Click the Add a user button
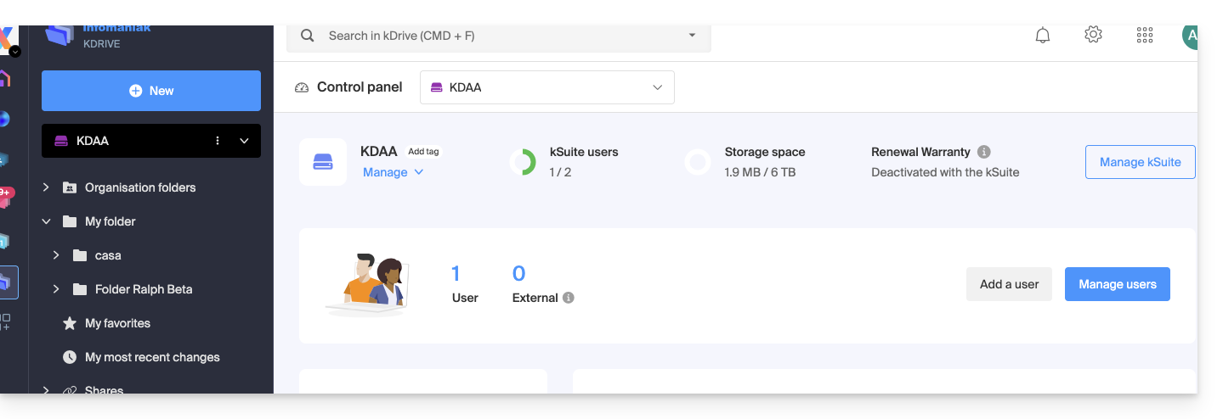 pos(1009,284)
